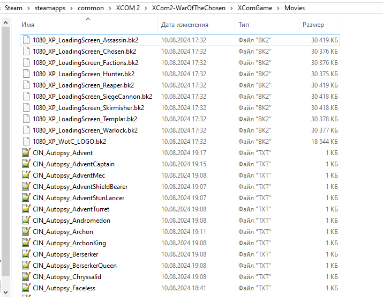The width and height of the screenshot is (383, 300).
Task: Open XCom2-WarOfTheChosen breadcrumb segment
Action: 189,8
